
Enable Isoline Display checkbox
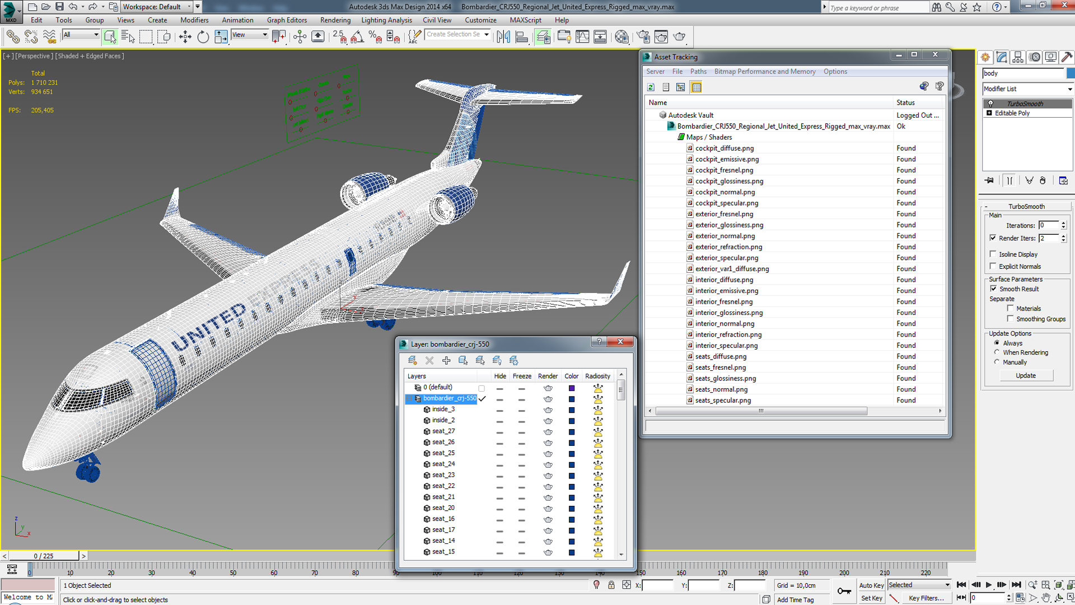[x=993, y=254]
